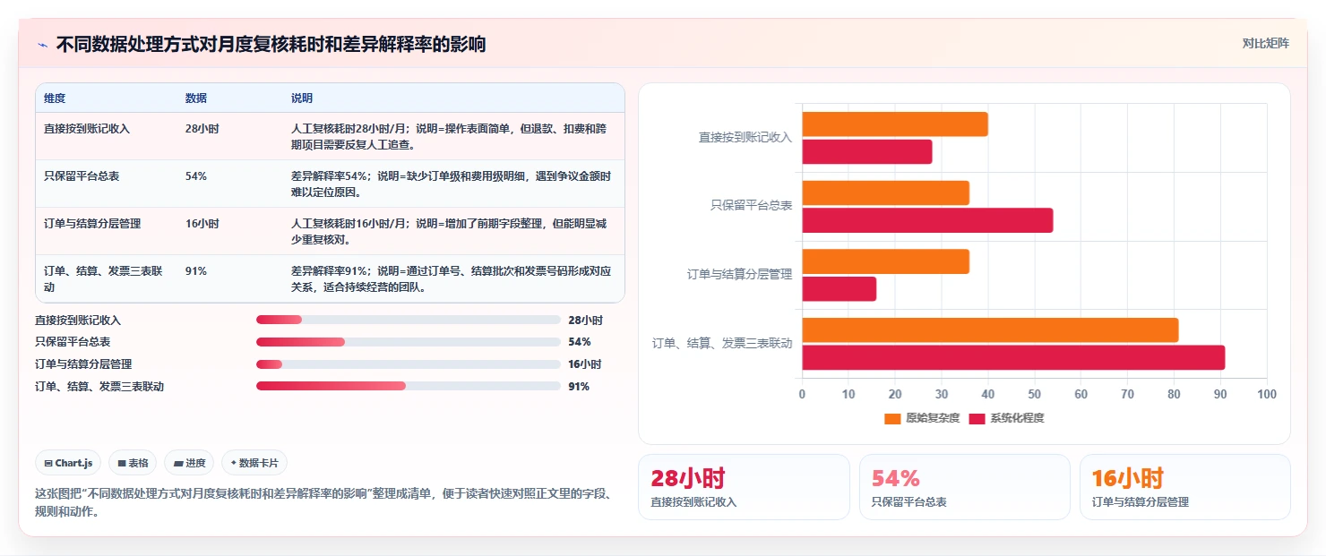Screen dimensions: 1326x556
Task: Select the 表格 tag chip
Action: click(133, 463)
